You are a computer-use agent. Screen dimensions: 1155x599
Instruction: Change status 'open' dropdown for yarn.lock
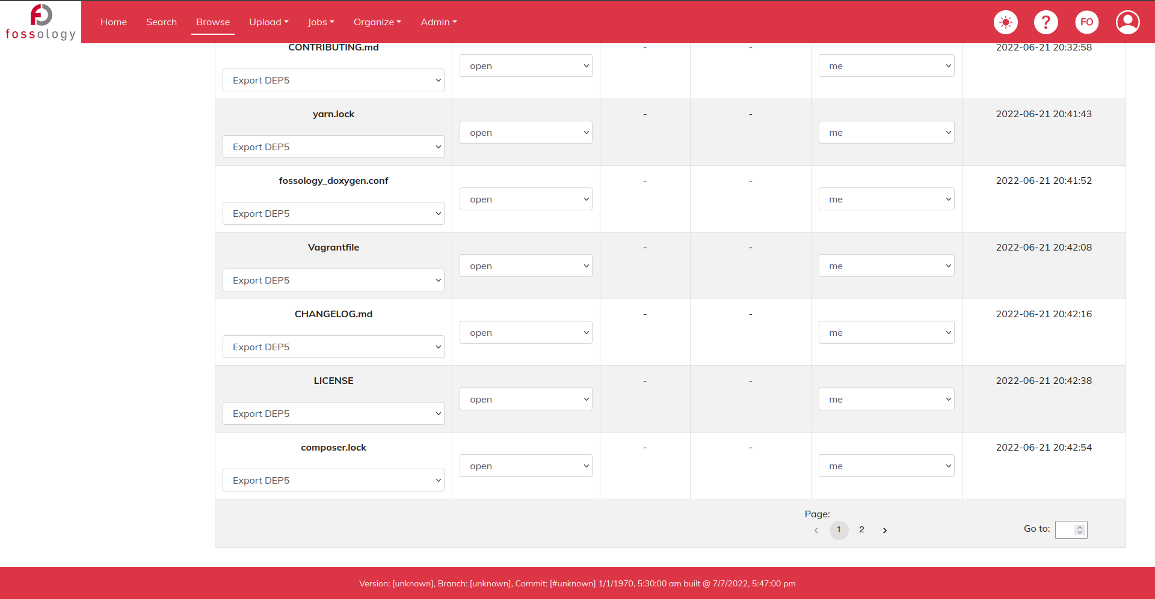click(526, 132)
